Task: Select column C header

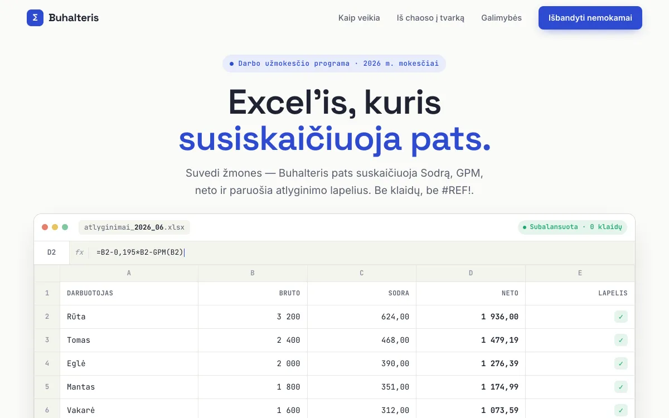Action: [x=362, y=273]
